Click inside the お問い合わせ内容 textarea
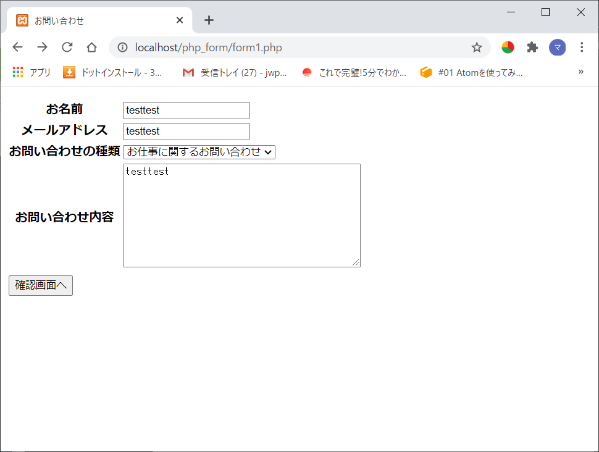599x452 pixels. pos(241,216)
